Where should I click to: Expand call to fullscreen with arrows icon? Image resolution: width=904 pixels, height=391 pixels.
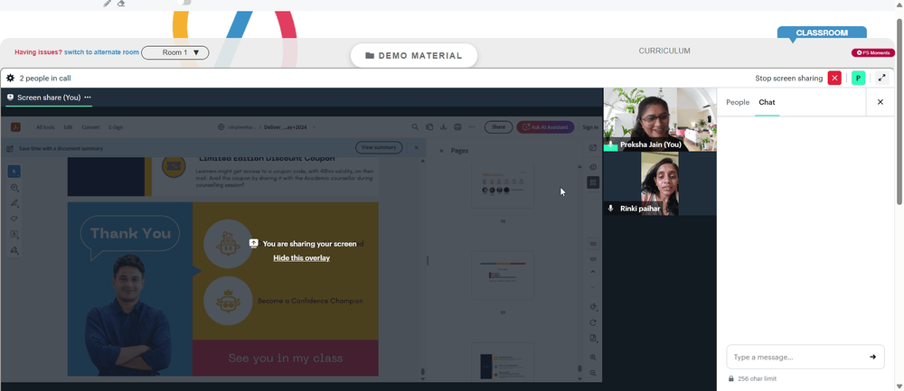coord(881,78)
